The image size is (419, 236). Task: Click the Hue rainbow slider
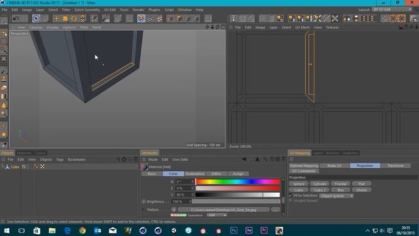[237, 182]
